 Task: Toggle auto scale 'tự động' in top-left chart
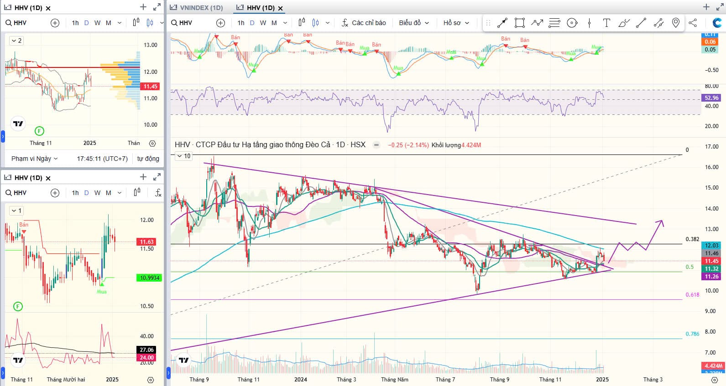pyautogui.click(x=148, y=159)
